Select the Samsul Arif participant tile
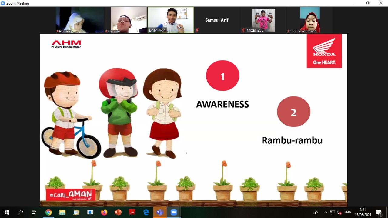Screen dimensions: 388x218 tap(217, 20)
